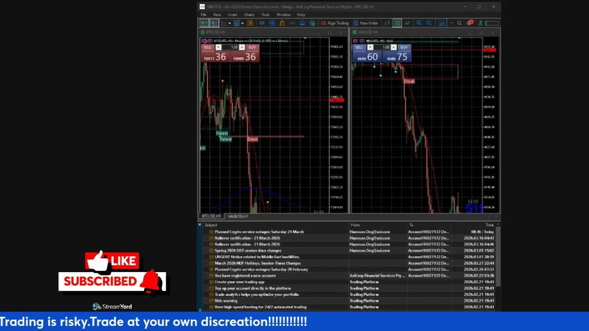This screenshot has height=331, width=589.
Task: Open the 'Risk warning' message
Action: click(x=226, y=301)
